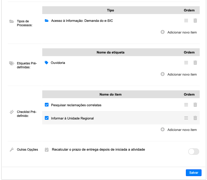Add new item to Checklist Pré-definido

(179, 130)
